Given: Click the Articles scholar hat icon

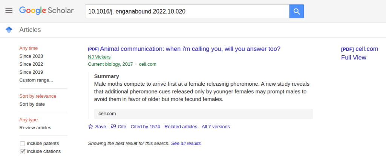Looking at the screenshot, I should 9,30.
